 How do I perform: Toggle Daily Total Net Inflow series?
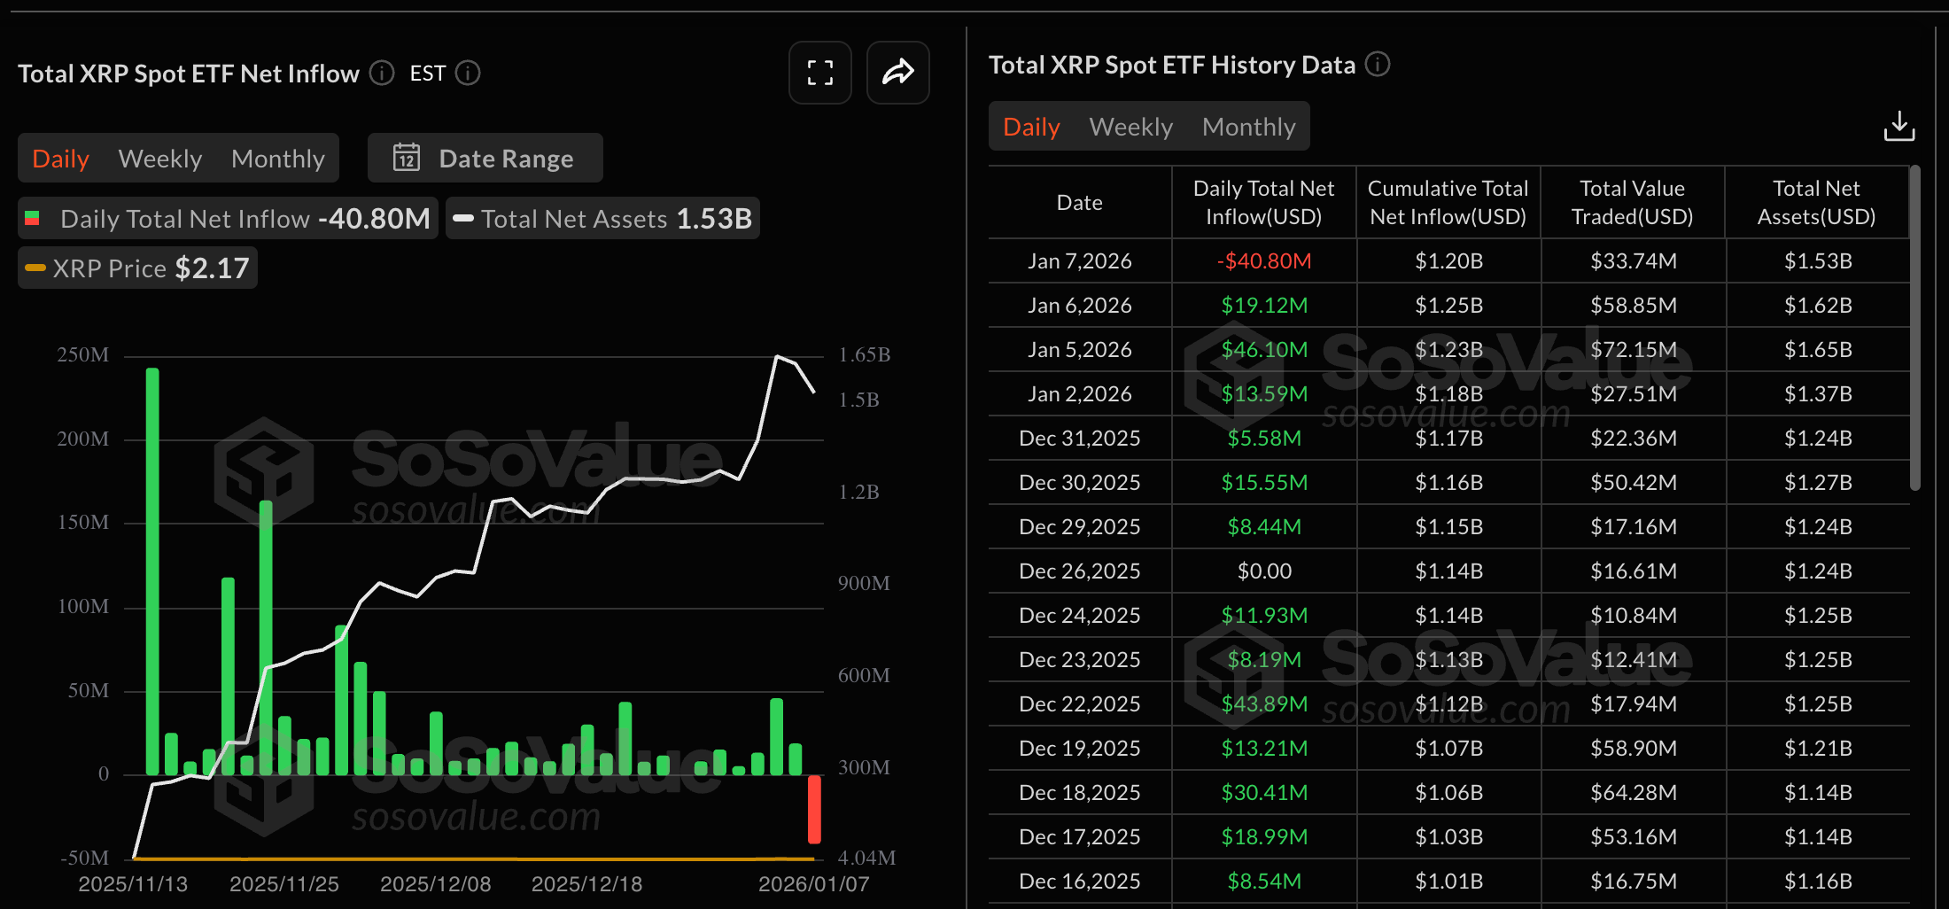pyautogui.click(x=228, y=219)
